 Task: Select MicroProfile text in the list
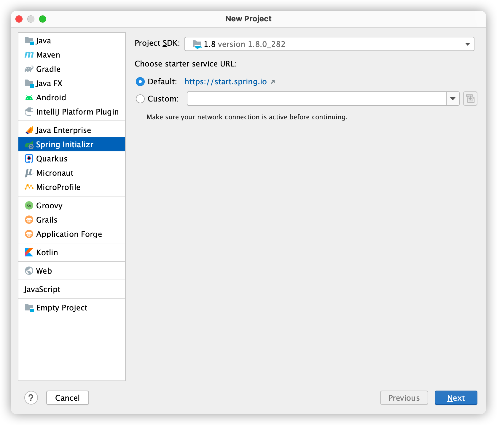pos(58,187)
